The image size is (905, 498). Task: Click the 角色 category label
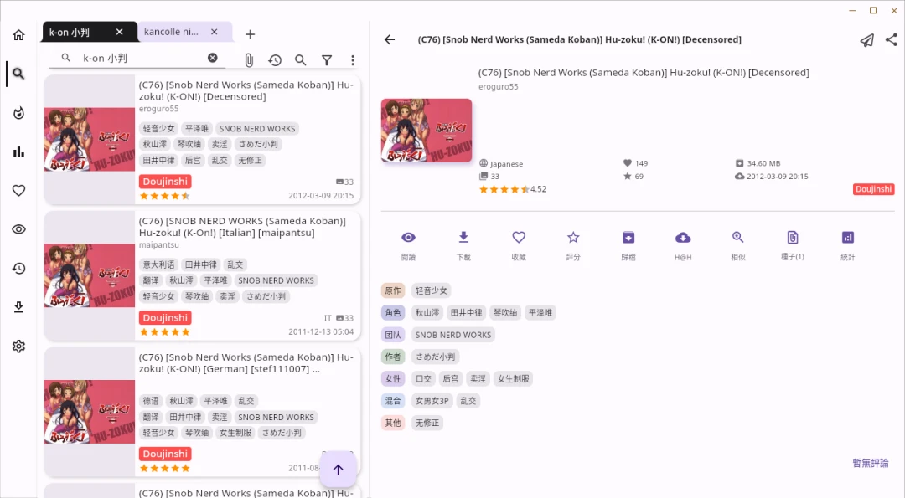pos(393,312)
